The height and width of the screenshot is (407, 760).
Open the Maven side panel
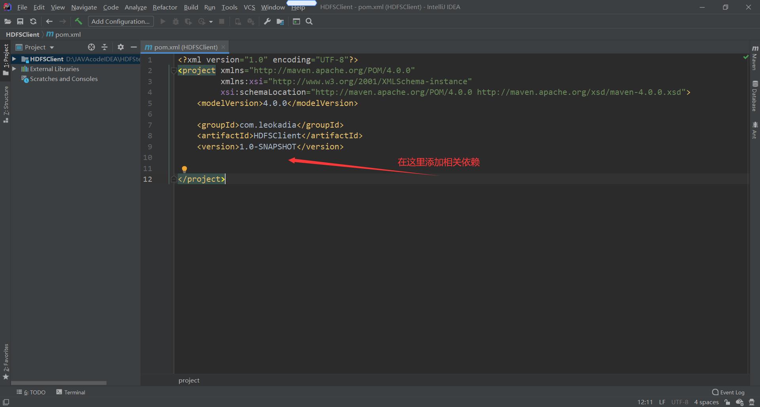[x=754, y=58]
